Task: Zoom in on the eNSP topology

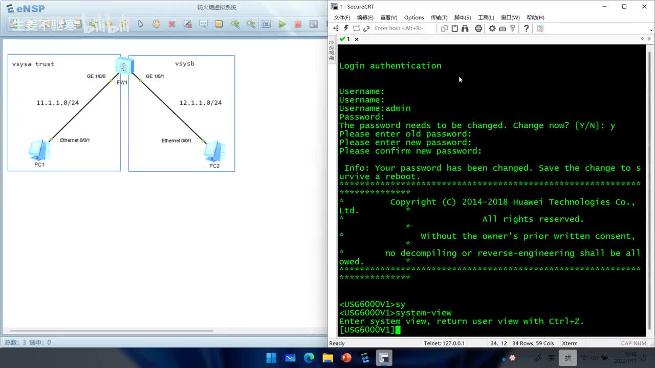Action: click(x=235, y=24)
